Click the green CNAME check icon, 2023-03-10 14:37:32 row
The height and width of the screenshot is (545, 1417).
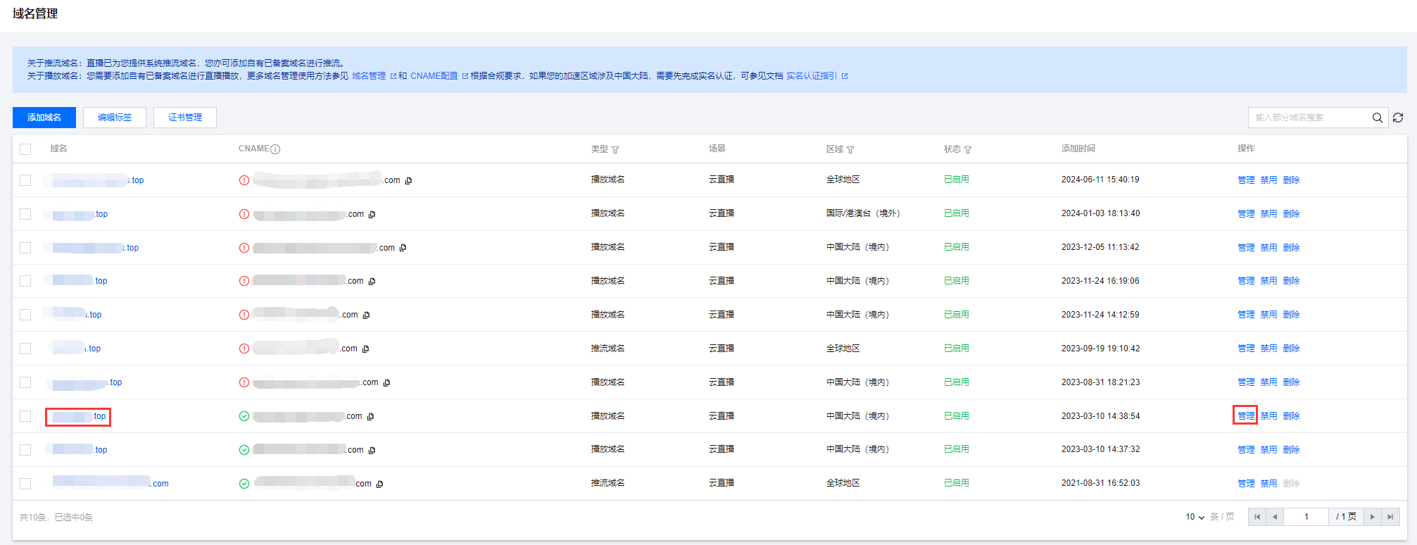coord(244,450)
